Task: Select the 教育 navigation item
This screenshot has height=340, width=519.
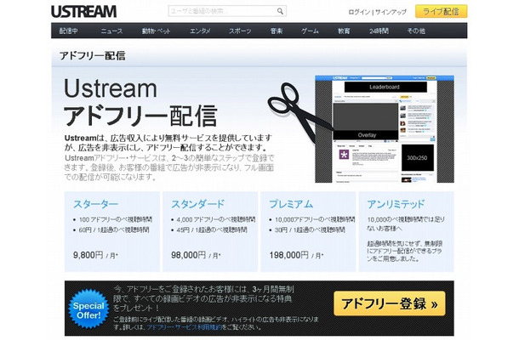Action: pos(344,31)
